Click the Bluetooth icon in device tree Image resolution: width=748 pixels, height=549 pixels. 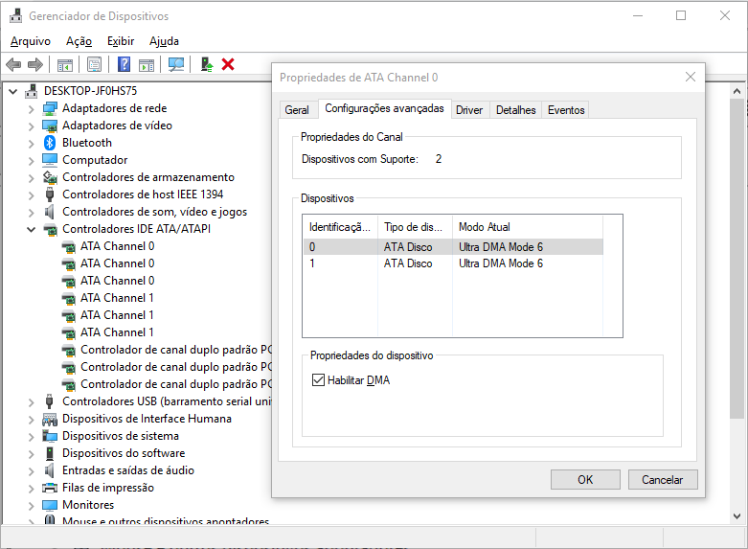coord(51,143)
